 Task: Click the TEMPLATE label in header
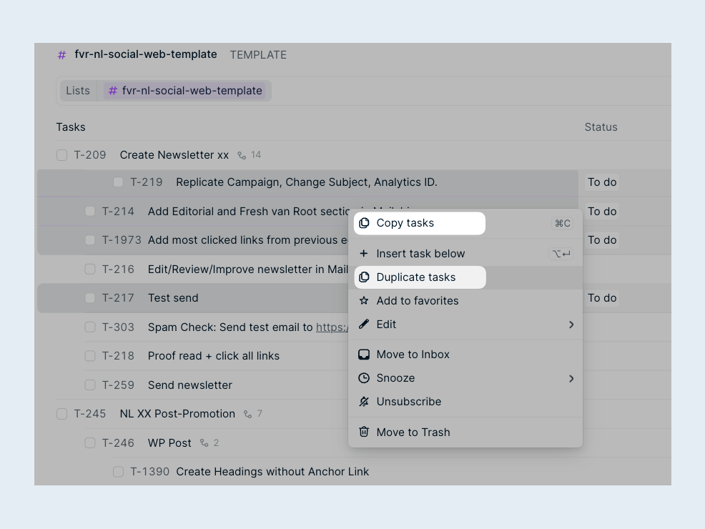point(258,55)
